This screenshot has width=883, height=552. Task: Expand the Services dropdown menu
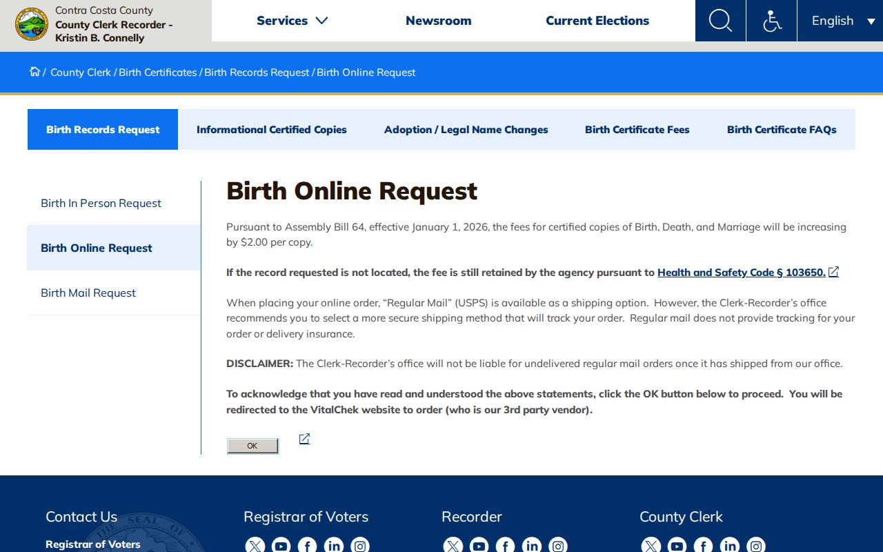(292, 21)
